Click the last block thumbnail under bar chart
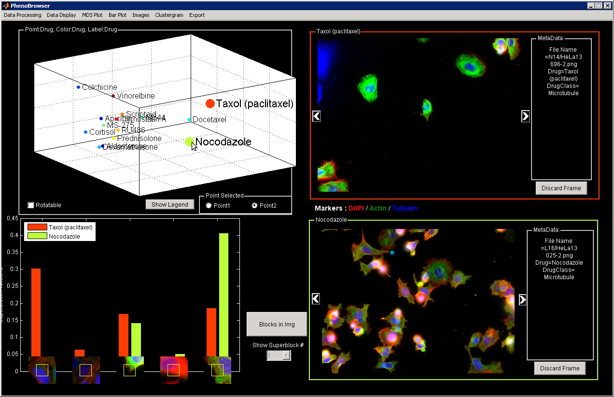614x397 pixels. point(217,370)
